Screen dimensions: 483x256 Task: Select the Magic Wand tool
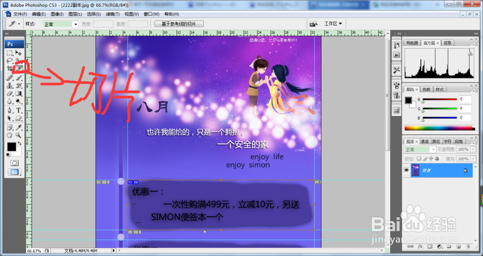coord(19,61)
